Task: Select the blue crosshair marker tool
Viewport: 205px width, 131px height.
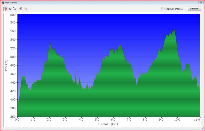Action: 10,9
